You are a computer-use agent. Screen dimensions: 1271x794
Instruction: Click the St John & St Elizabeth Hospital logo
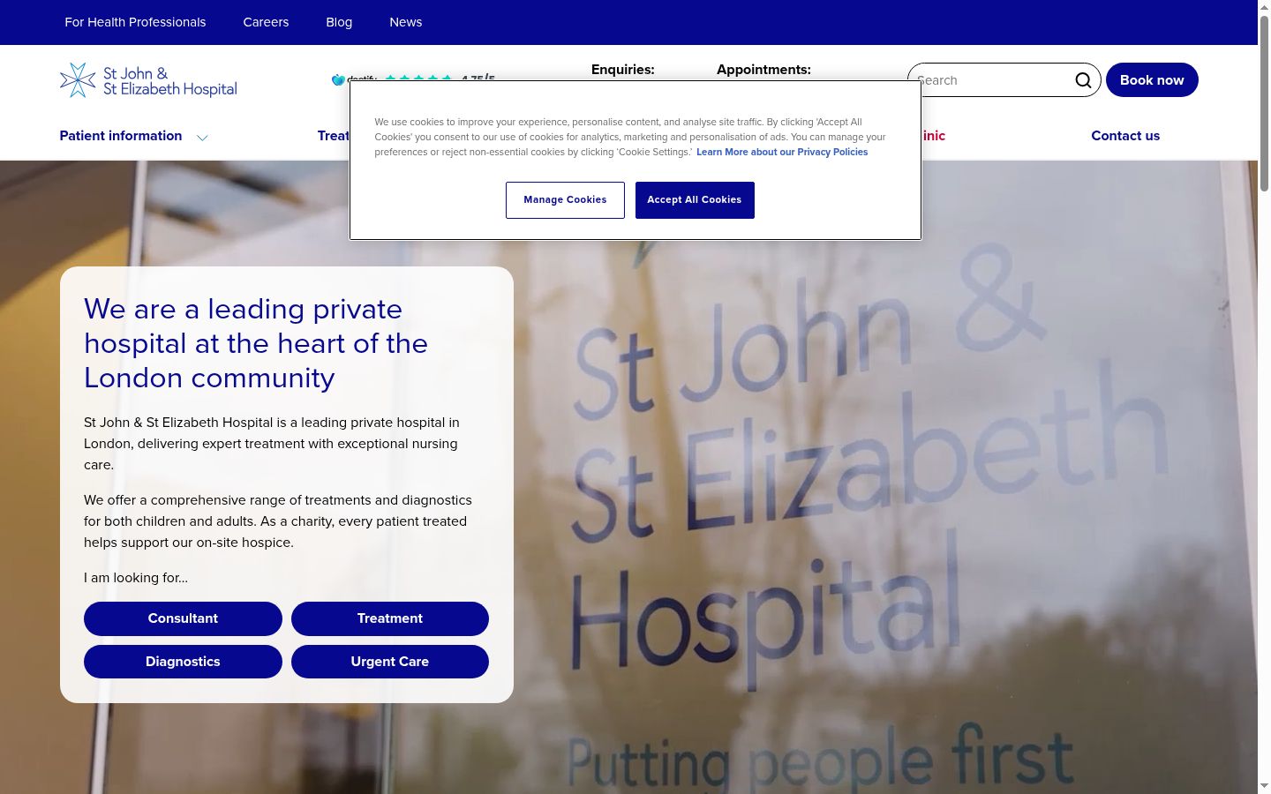tap(148, 80)
